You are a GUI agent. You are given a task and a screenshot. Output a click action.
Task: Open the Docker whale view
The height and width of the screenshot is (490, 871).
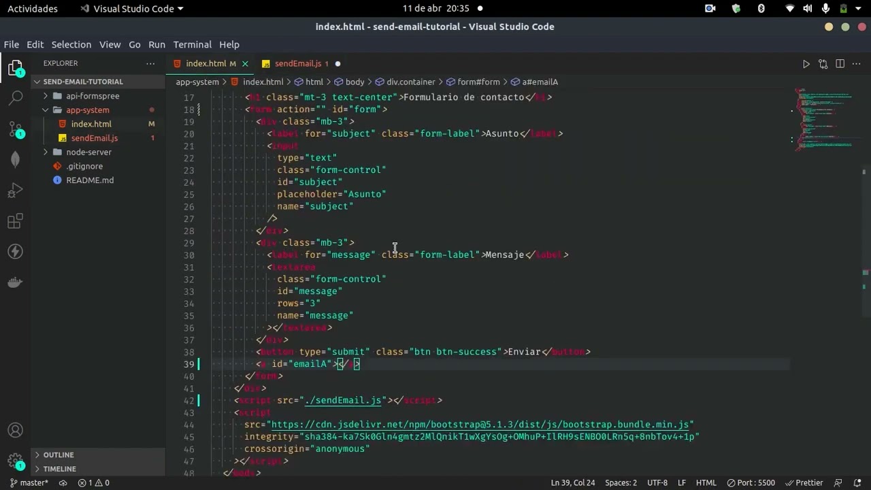[16, 282]
